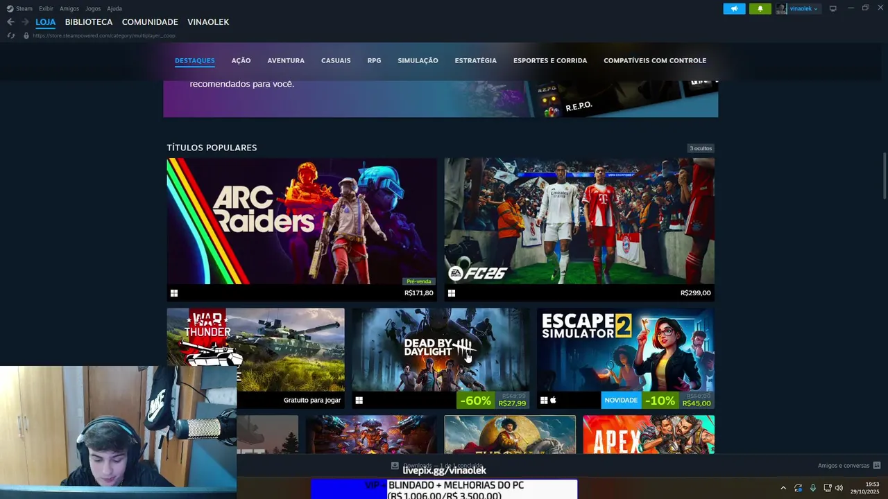Click the '3 ocultos' hidden titles button
Screen dimensions: 888x499
(701, 148)
